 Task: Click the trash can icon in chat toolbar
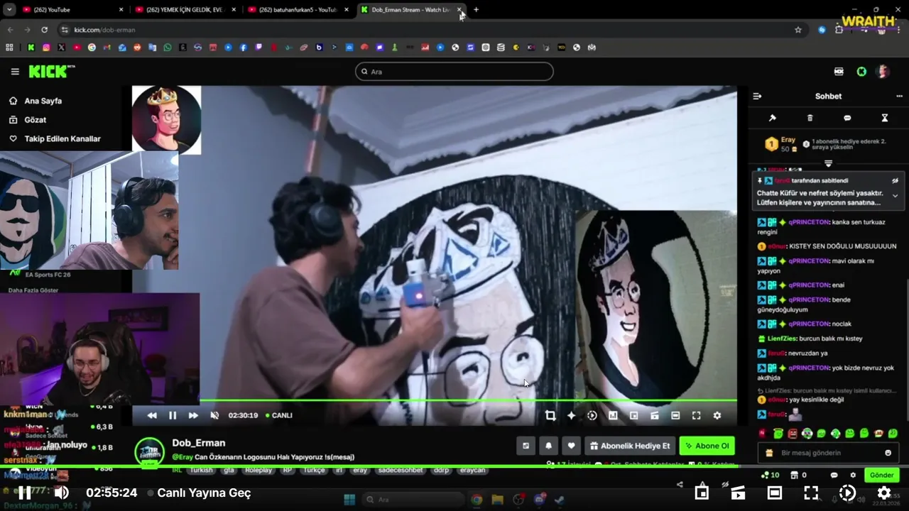pyautogui.click(x=810, y=118)
